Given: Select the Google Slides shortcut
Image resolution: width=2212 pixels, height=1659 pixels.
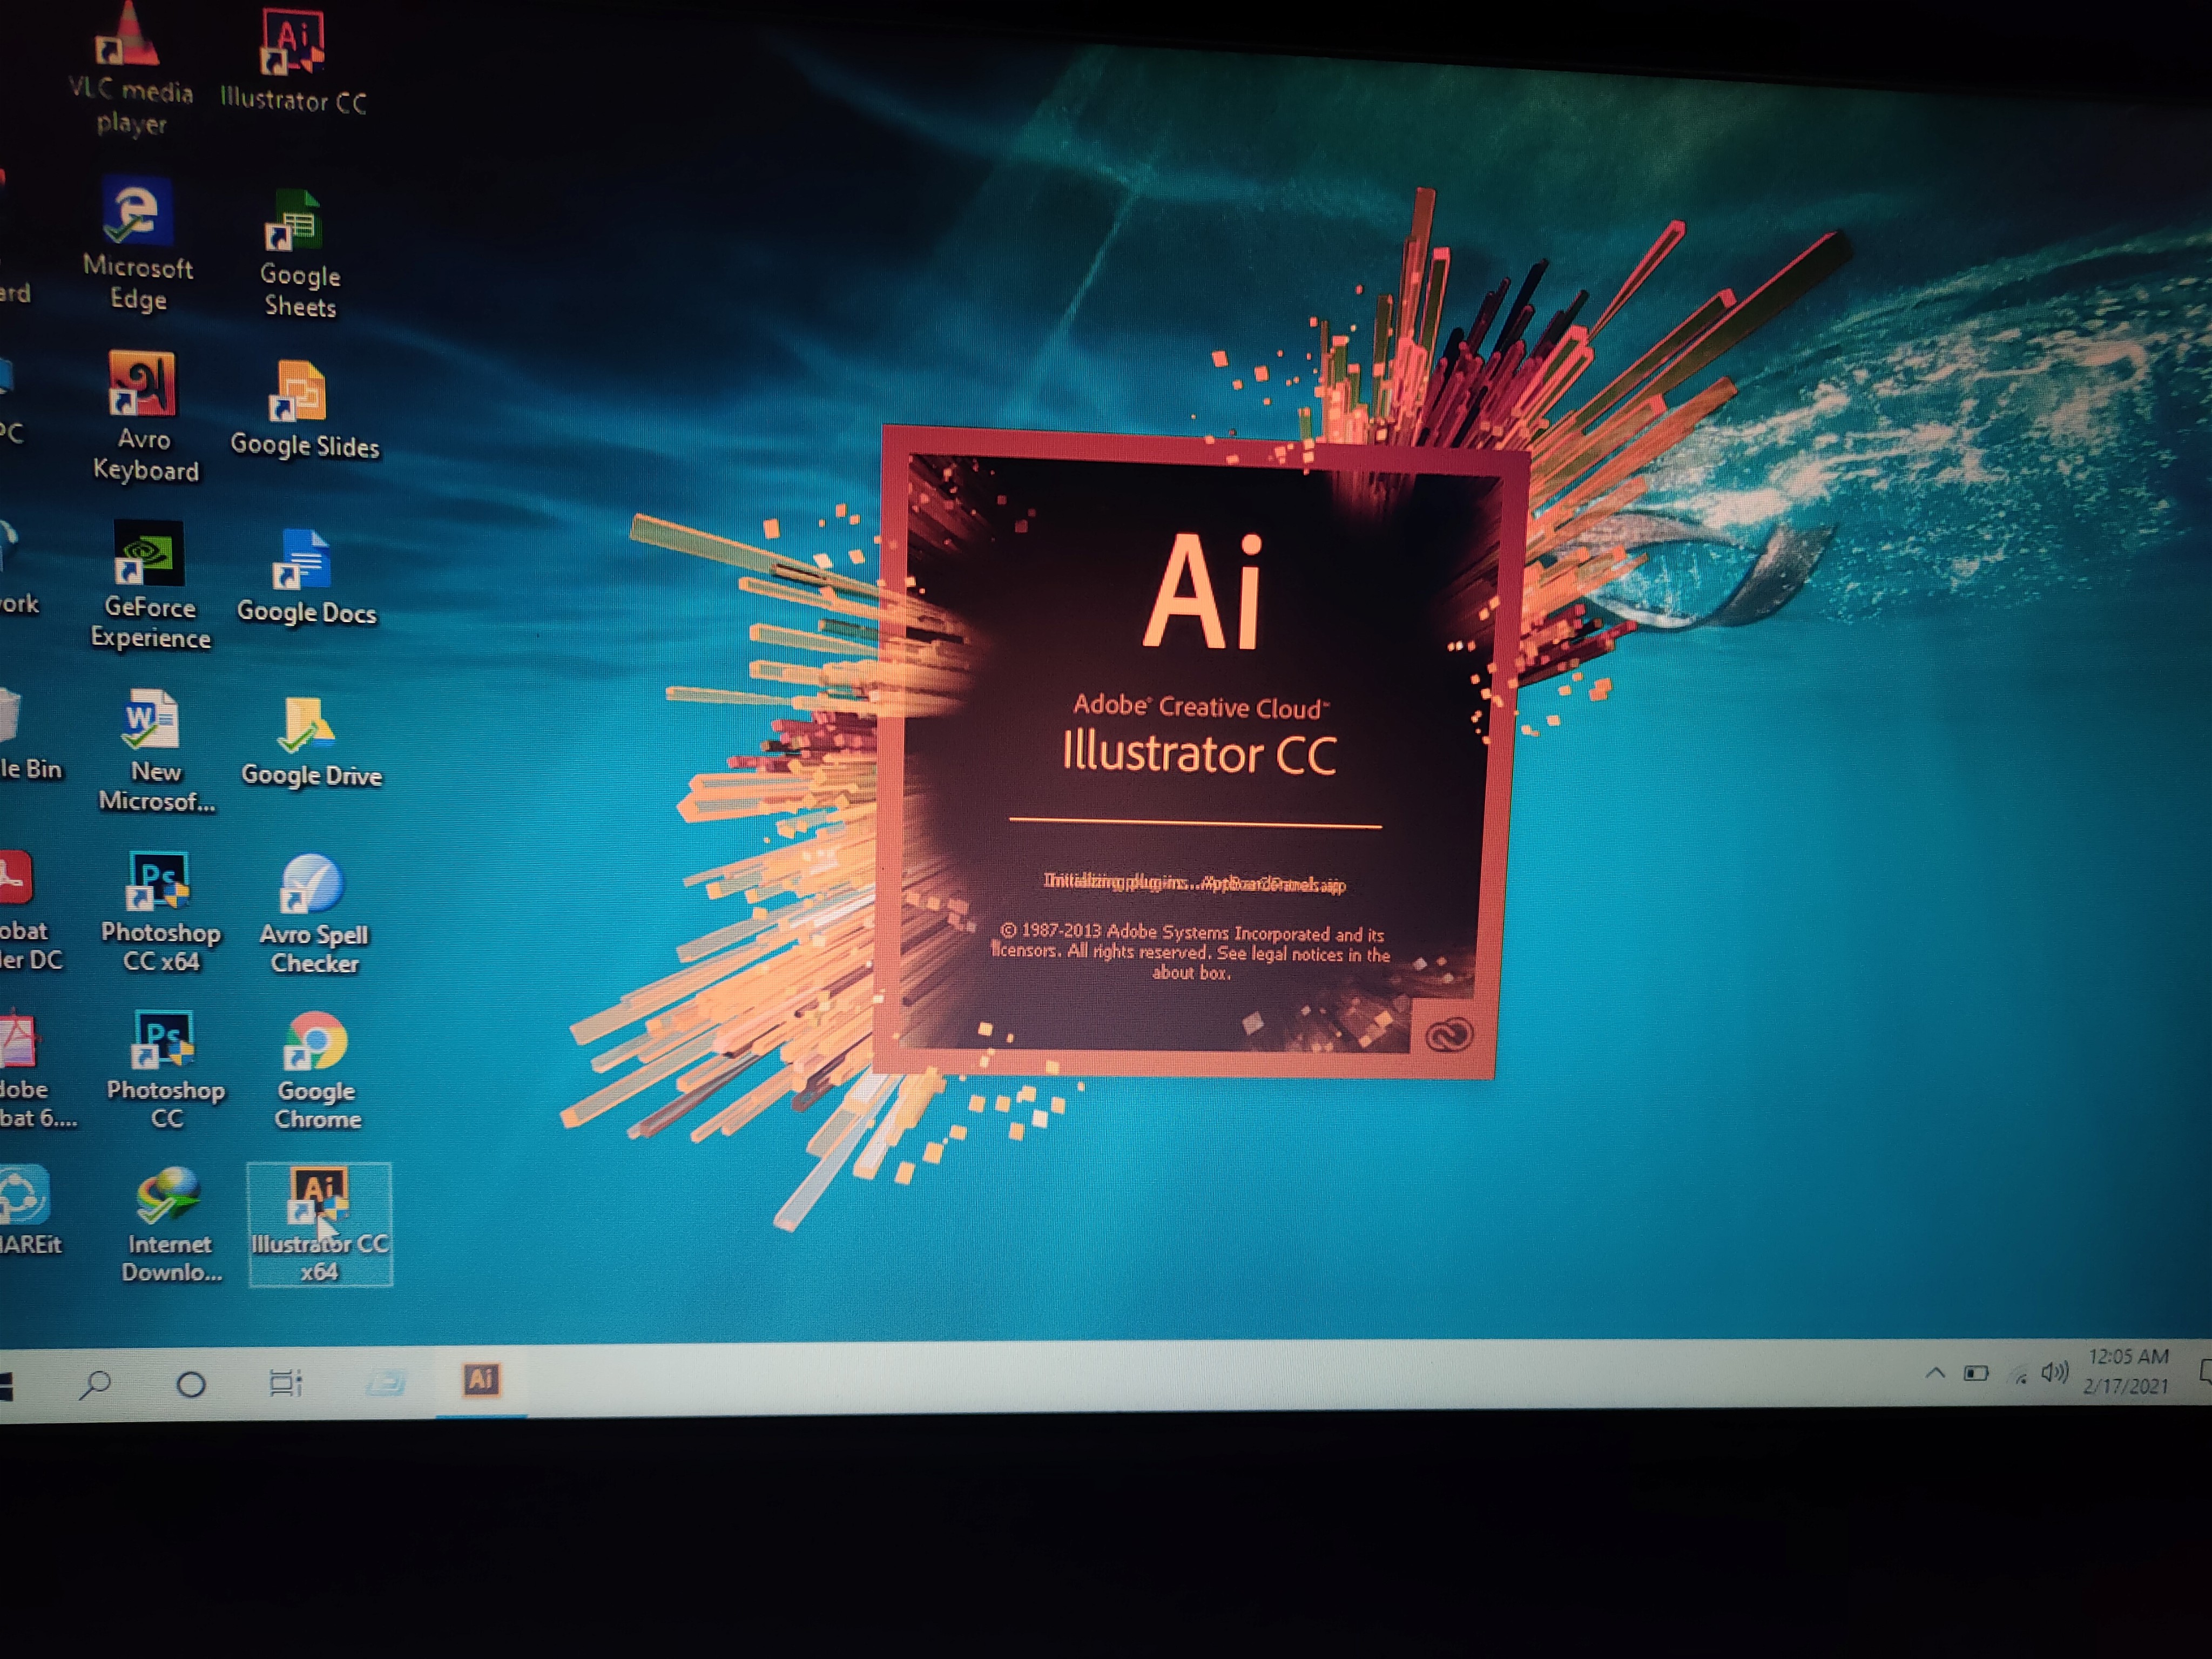Looking at the screenshot, I should tap(304, 410).
